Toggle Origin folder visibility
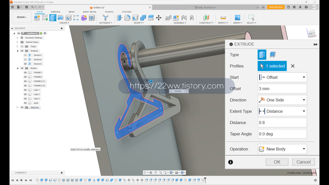 coord(22,47)
